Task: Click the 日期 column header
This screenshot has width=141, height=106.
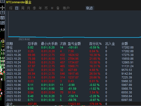Action: coord(10,44)
